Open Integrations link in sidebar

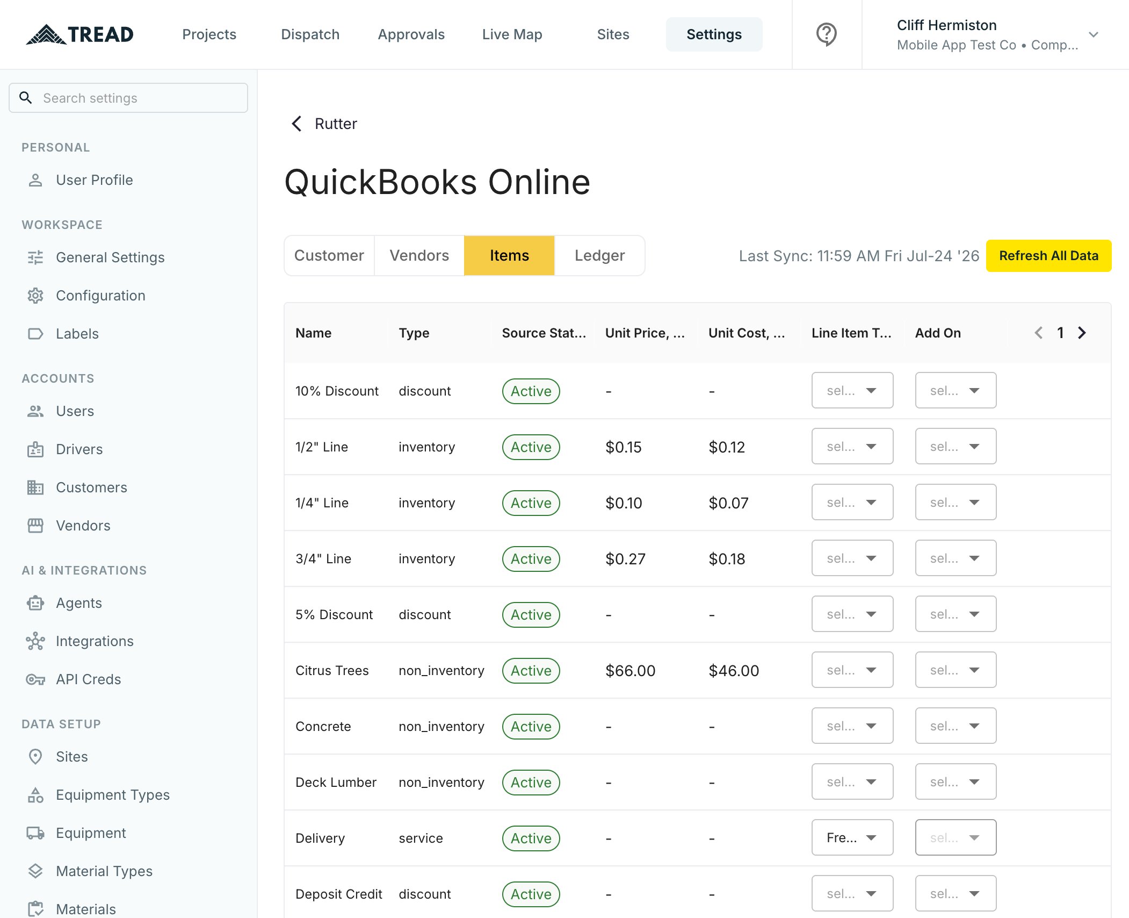[x=95, y=641]
